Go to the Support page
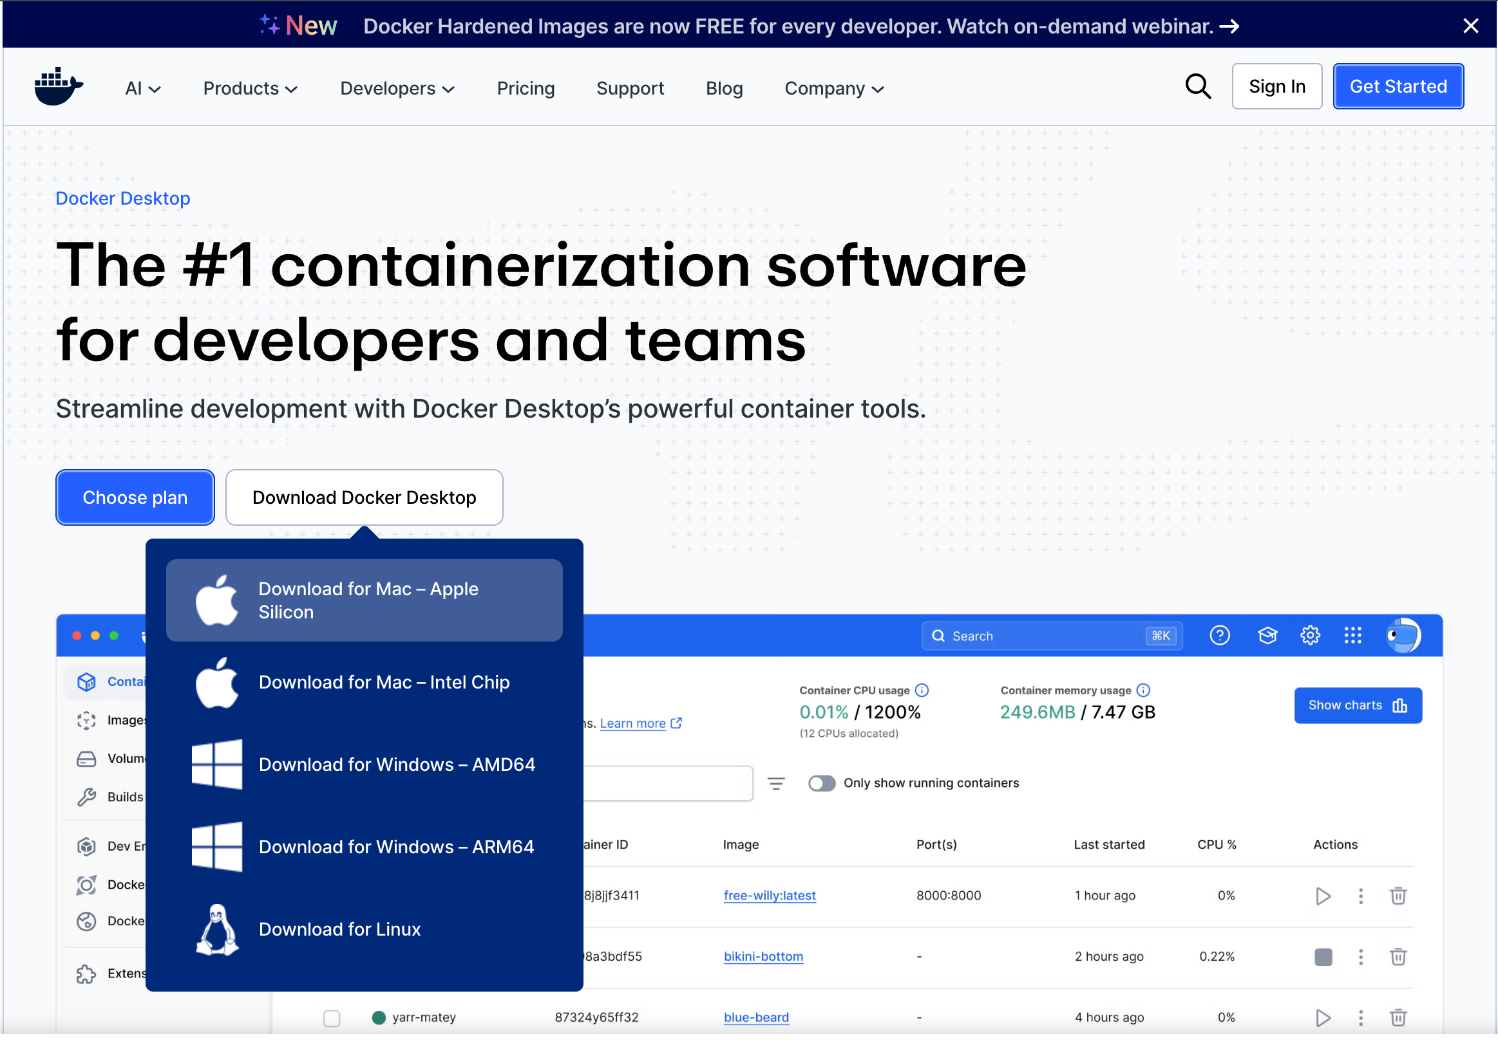This screenshot has height=1045, width=1498. (630, 88)
